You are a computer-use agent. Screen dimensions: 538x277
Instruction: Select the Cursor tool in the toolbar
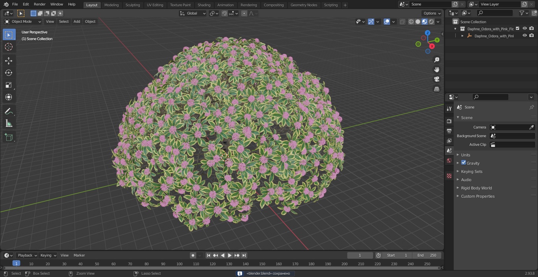(x=9, y=47)
